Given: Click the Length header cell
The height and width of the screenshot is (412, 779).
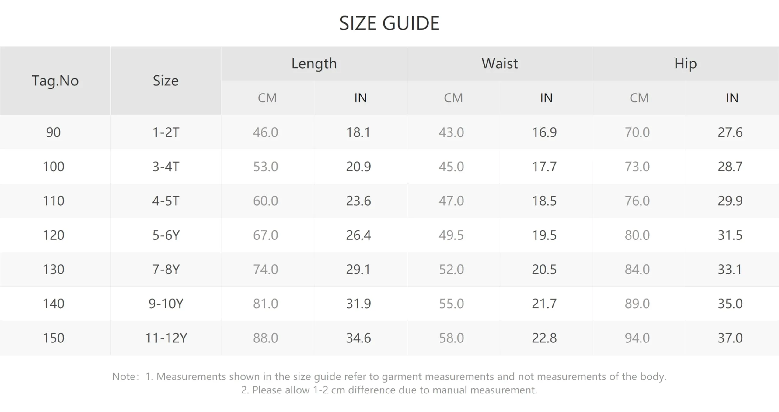Looking at the screenshot, I should pyautogui.click(x=314, y=64).
